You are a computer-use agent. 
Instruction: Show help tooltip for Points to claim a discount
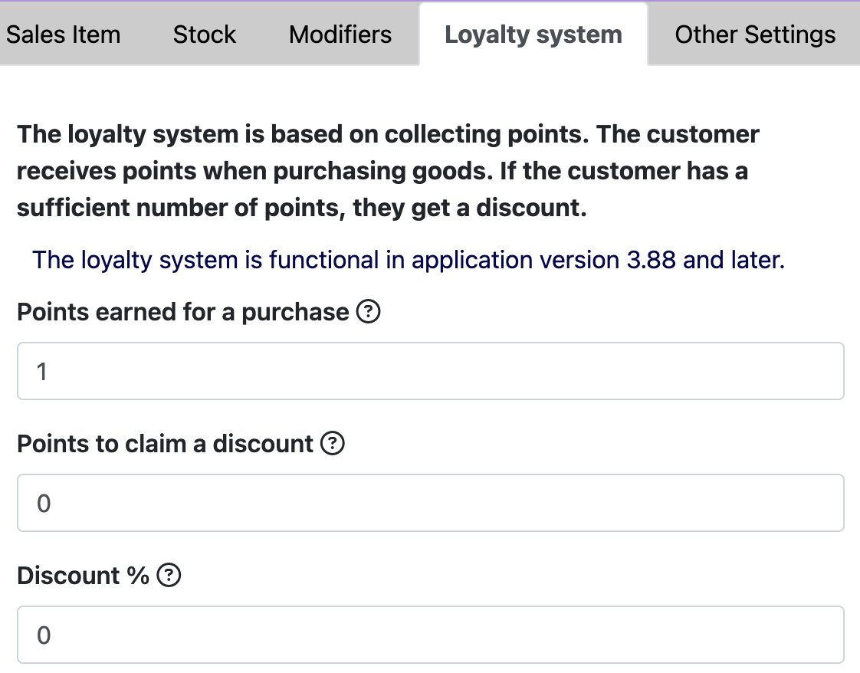tap(333, 443)
